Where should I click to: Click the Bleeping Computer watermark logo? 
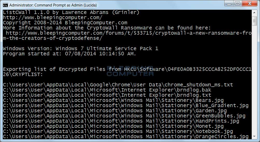point(130,71)
